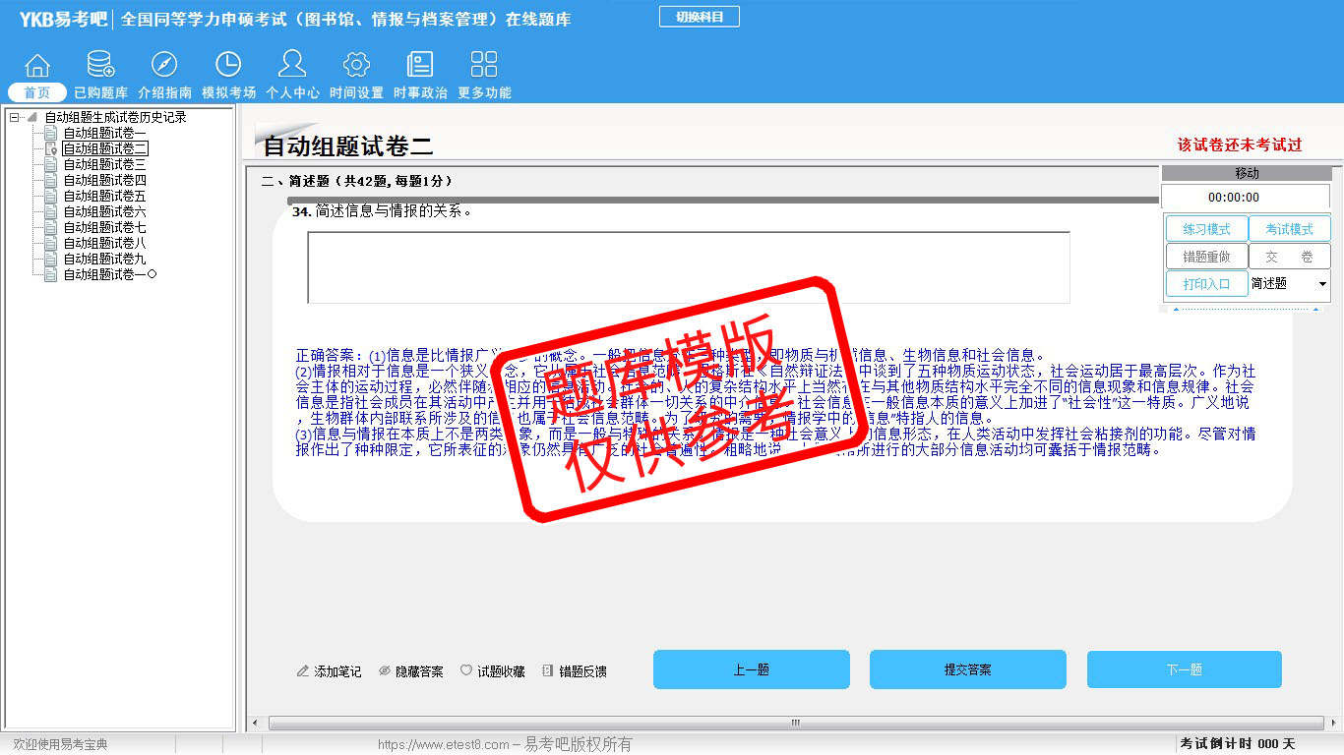Open 介绍指南 compass icon
The height and width of the screenshot is (755, 1344).
[x=164, y=66]
